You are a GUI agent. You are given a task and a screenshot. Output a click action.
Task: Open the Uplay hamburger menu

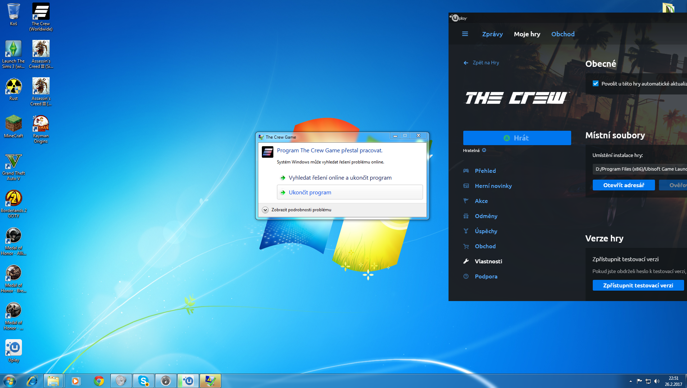tap(465, 34)
